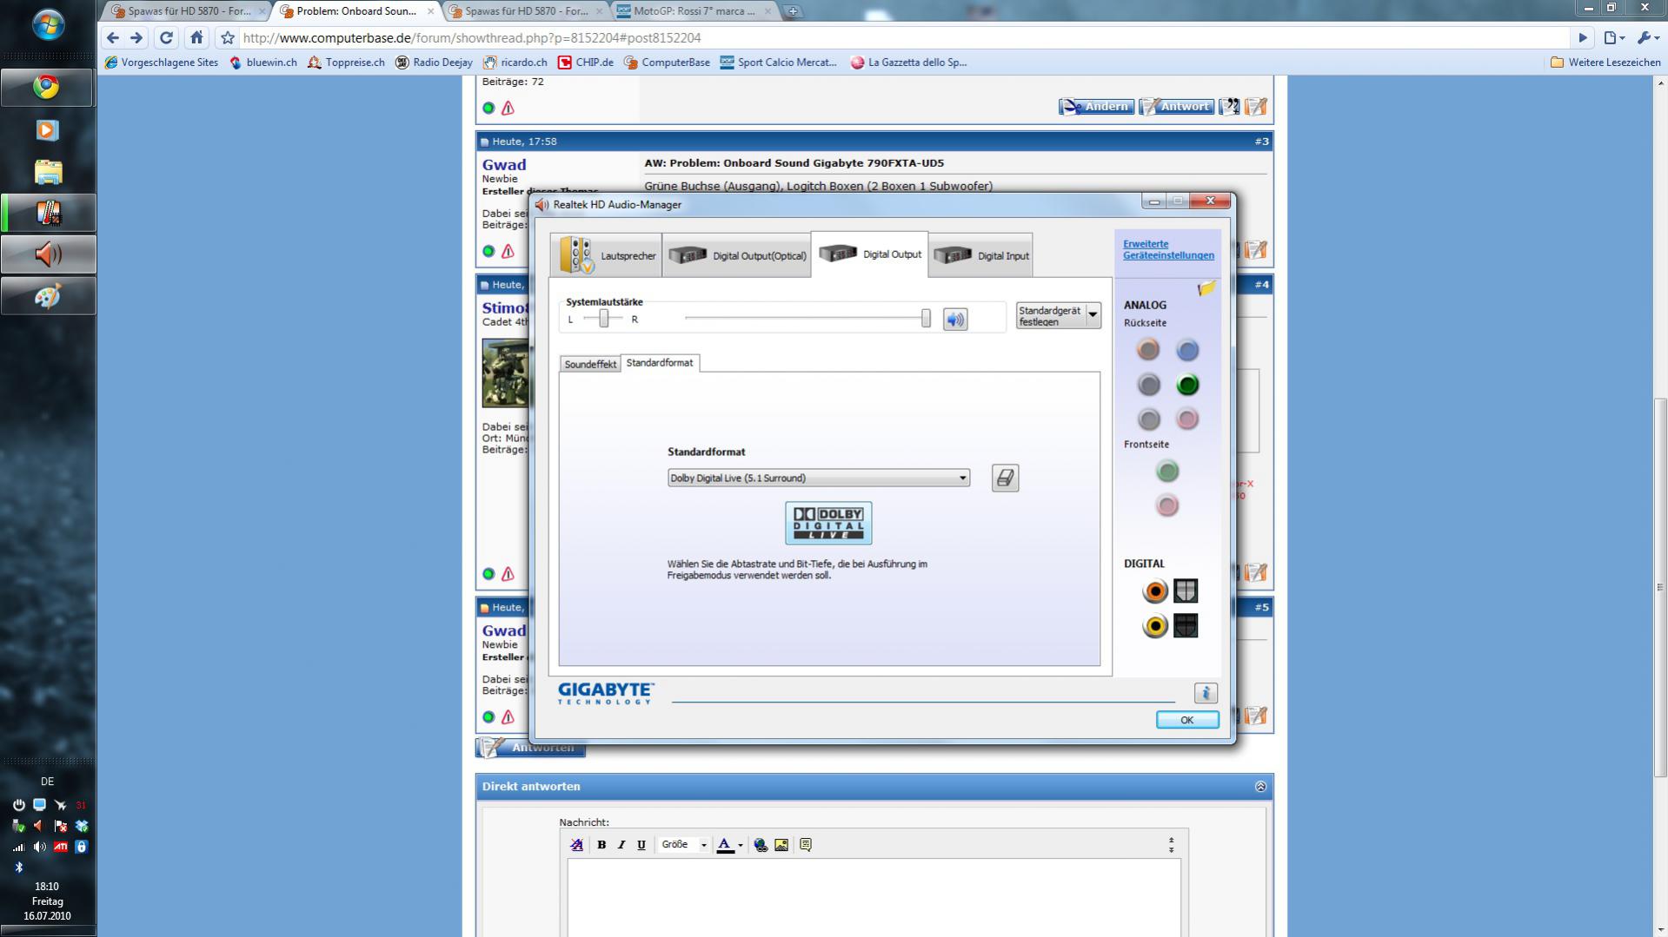This screenshot has height=937, width=1668.
Task: Open a new browser tab
Action: pos(793,11)
